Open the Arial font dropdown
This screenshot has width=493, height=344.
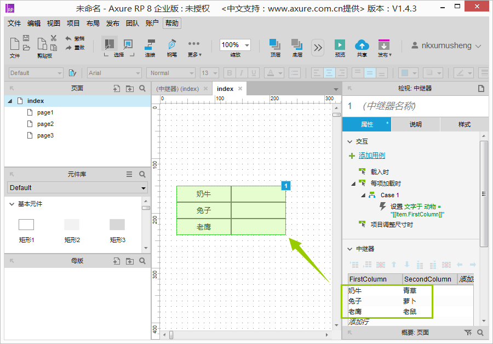click(x=114, y=73)
